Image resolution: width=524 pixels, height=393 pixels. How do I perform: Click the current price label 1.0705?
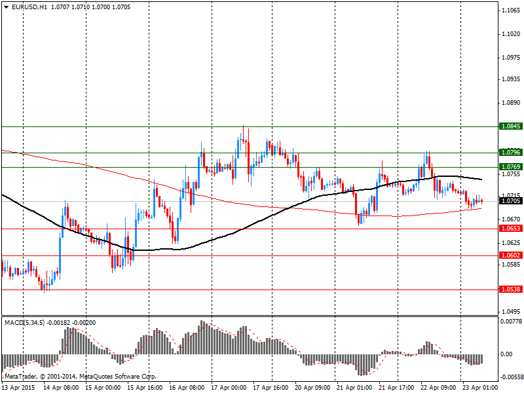[511, 201]
